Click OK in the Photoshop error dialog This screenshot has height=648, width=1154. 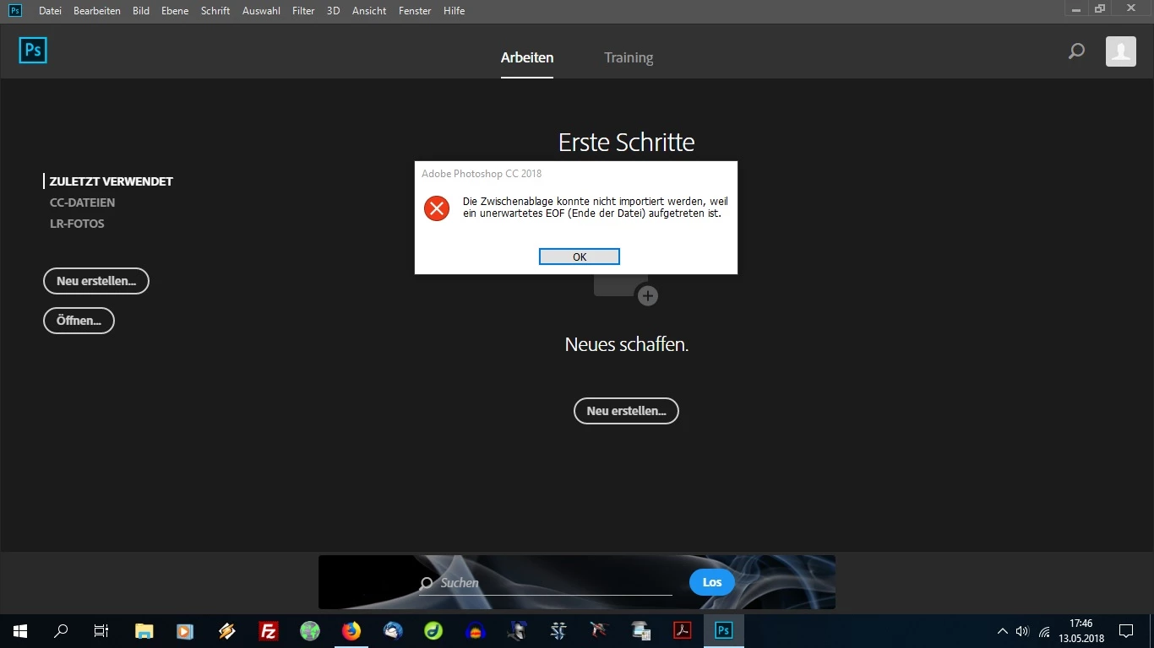point(580,256)
